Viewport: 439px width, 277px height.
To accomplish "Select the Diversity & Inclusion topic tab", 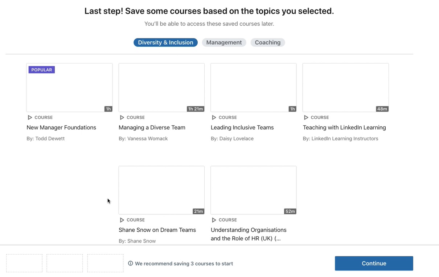I will [165, 42].
